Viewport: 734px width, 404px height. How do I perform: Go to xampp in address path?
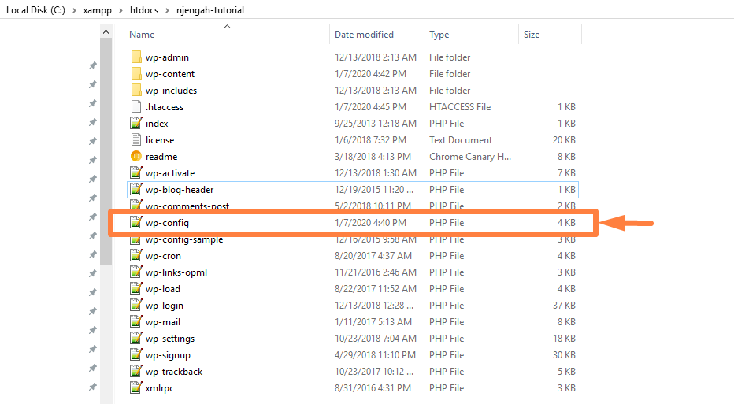(97, 9)
